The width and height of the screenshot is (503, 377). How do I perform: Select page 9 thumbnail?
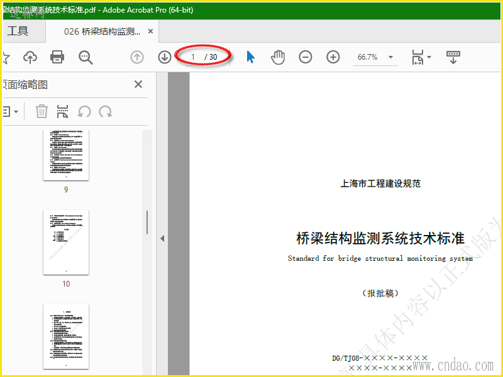coord(66,155)
